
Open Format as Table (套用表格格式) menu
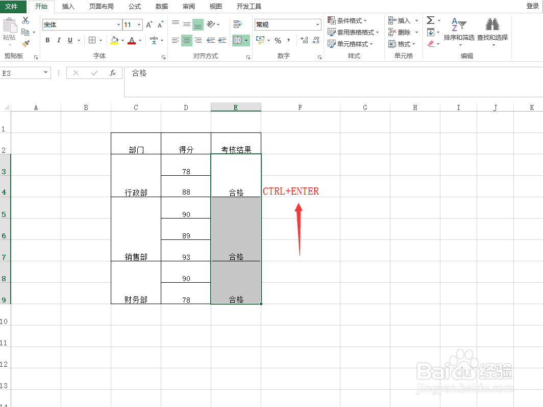pos(353,32)
